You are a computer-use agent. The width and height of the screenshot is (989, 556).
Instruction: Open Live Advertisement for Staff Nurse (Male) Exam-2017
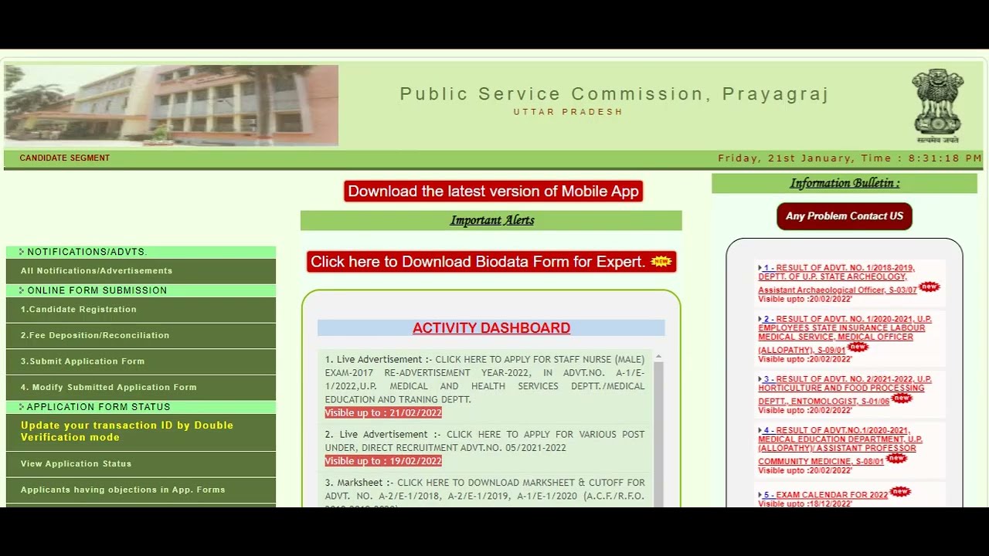tap(484, 379)
